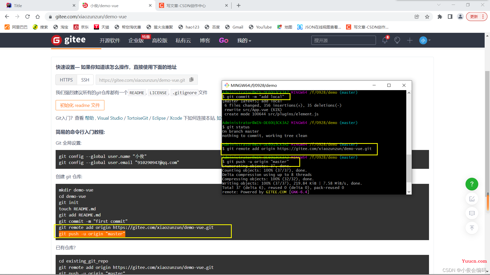
Task: Select the SSH clone option
Action: point(85,80)
